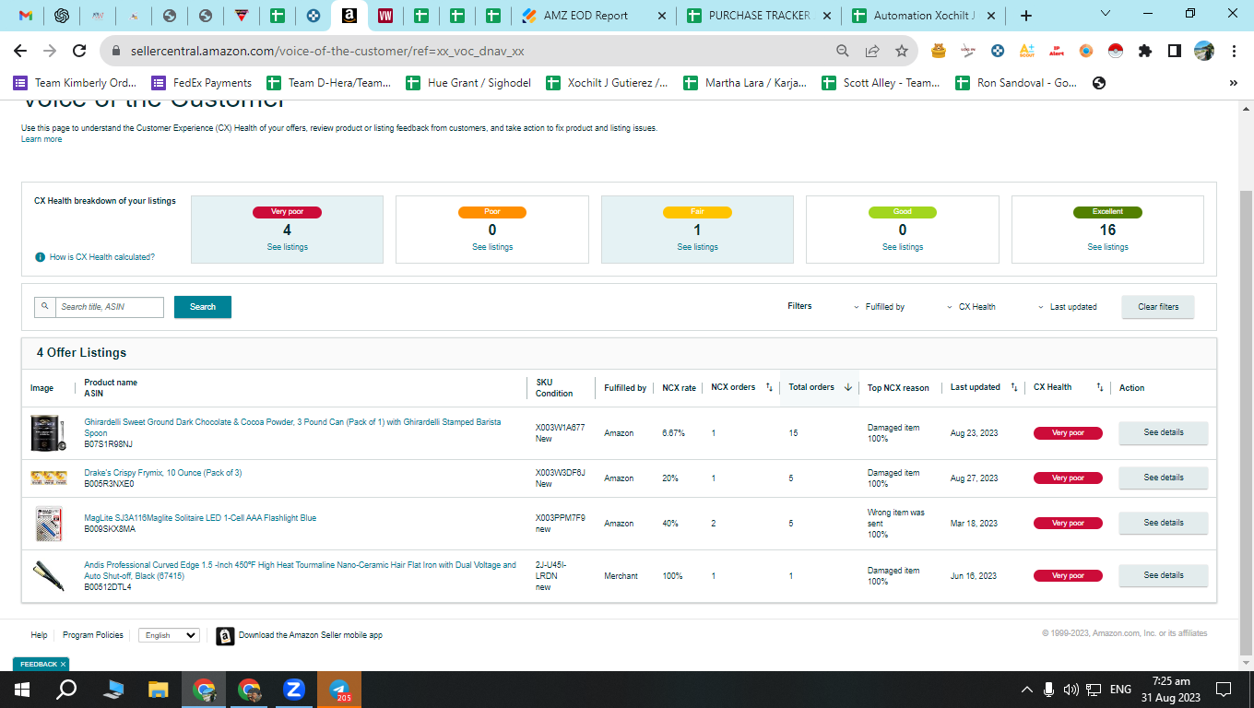Open the Chrome three-dot menu
The width and height of the screenshot is (1254, 708).
[1234, 51]
